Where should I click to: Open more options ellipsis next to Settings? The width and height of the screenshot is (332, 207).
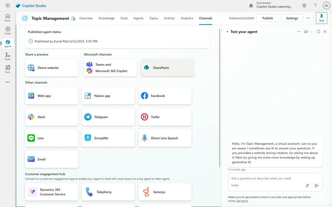308,18
